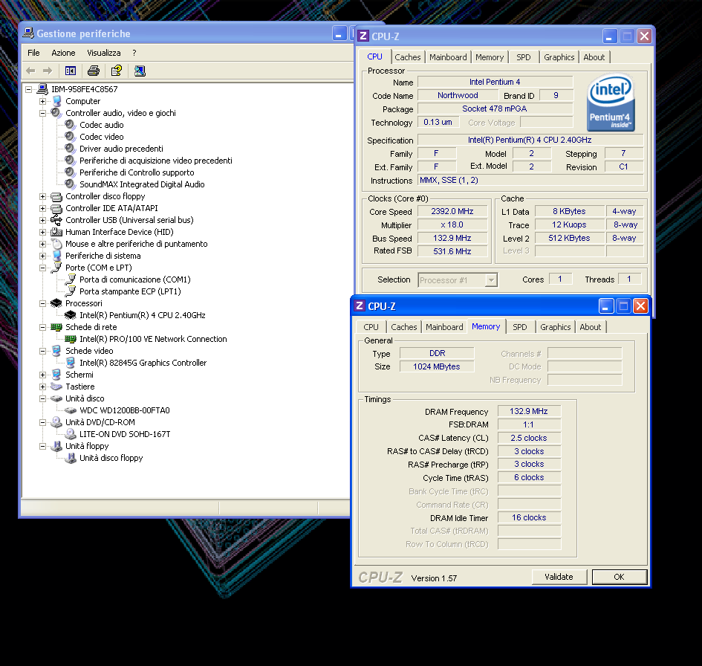Click the Back arrow in Gestione periferiche toolbar
The height and width of the screenshot is (666, 702).
(x=31, y=71)
